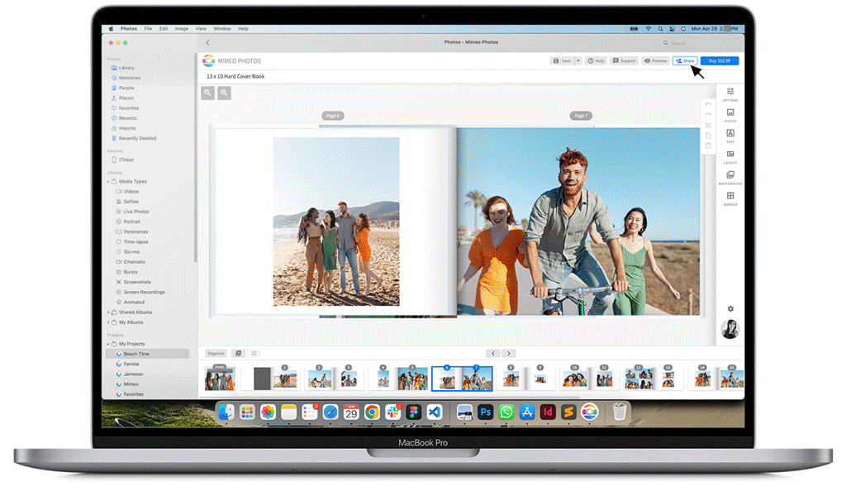
Task: Collapse the Media Types album group
Action: point(108,181)
